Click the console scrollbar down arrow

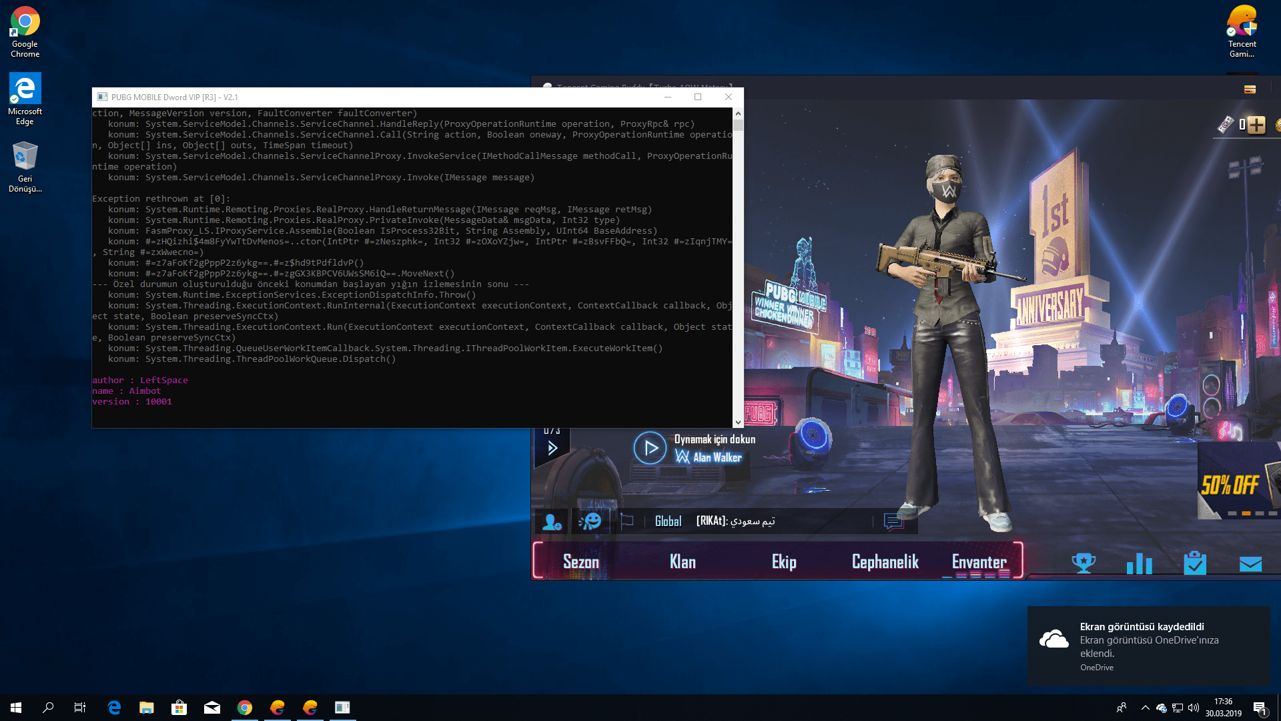[x=738, y=423]
